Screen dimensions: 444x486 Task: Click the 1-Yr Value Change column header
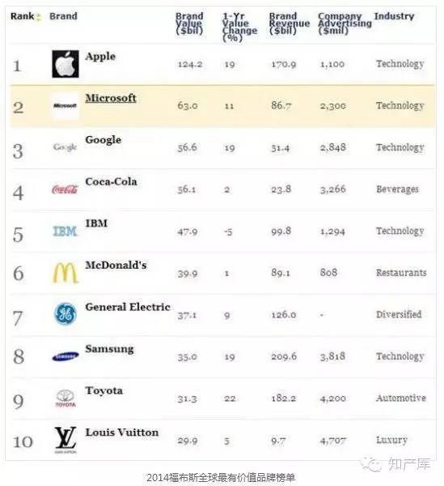coord(239,27)
